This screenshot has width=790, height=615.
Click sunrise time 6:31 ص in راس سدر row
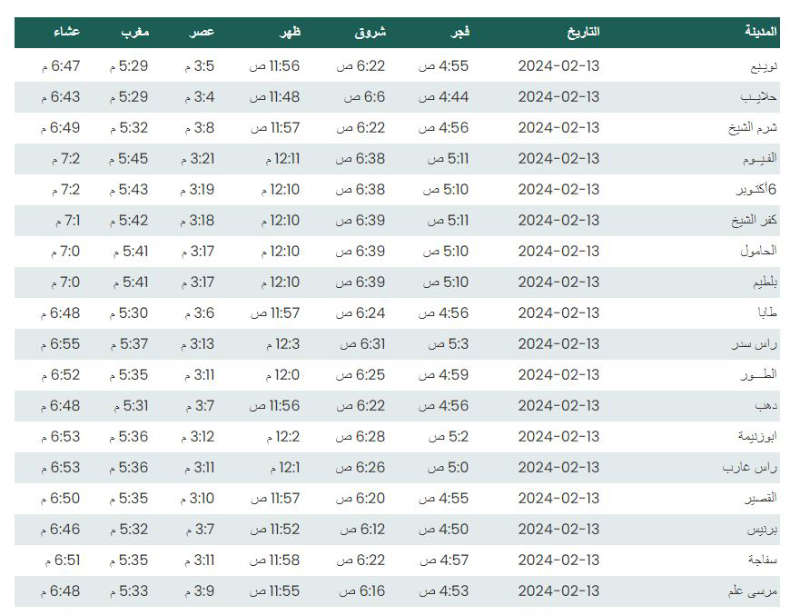pos(362,344)
